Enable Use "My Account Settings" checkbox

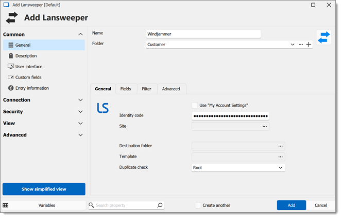coord(195,106)
